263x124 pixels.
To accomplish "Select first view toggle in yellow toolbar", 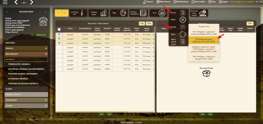I will 59,13.
